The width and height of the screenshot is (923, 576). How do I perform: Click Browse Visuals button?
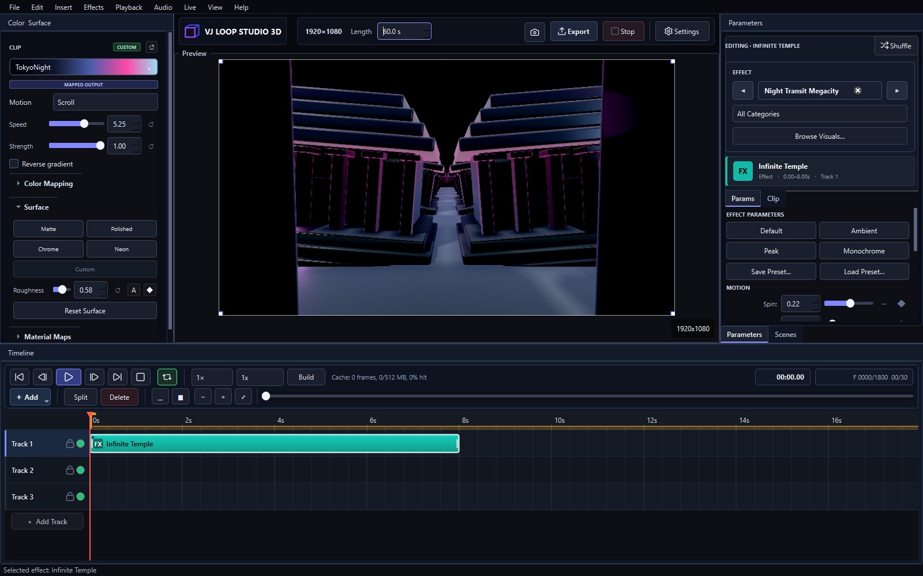(x=820, y=136)
